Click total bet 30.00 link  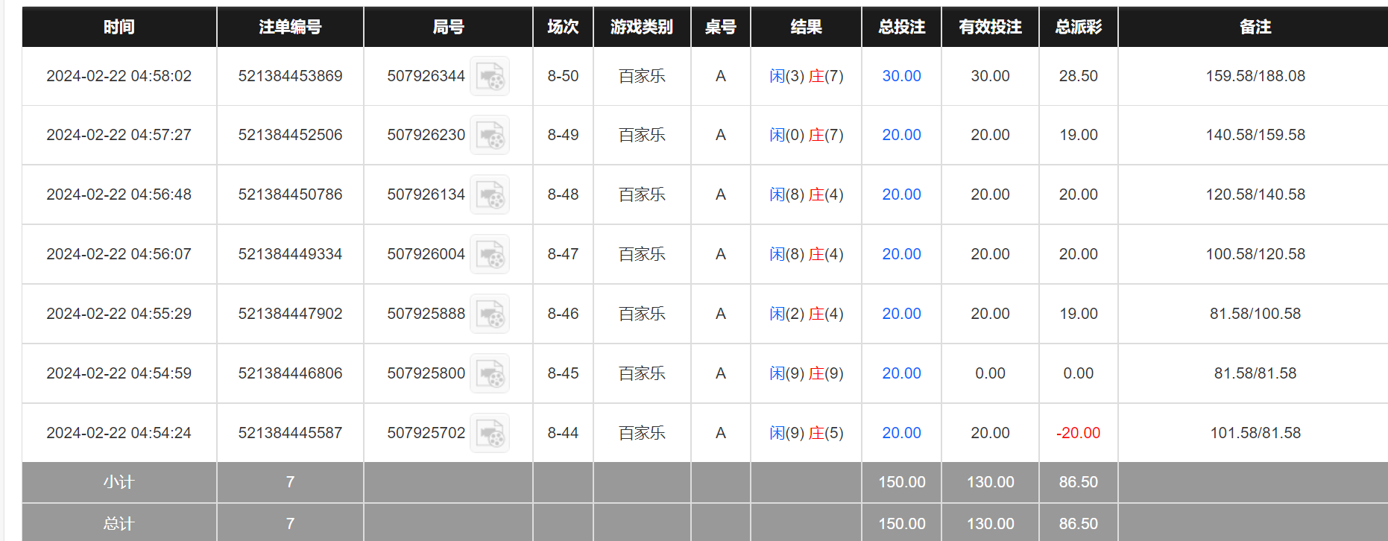pyautogui.click(x=901, y=76)
